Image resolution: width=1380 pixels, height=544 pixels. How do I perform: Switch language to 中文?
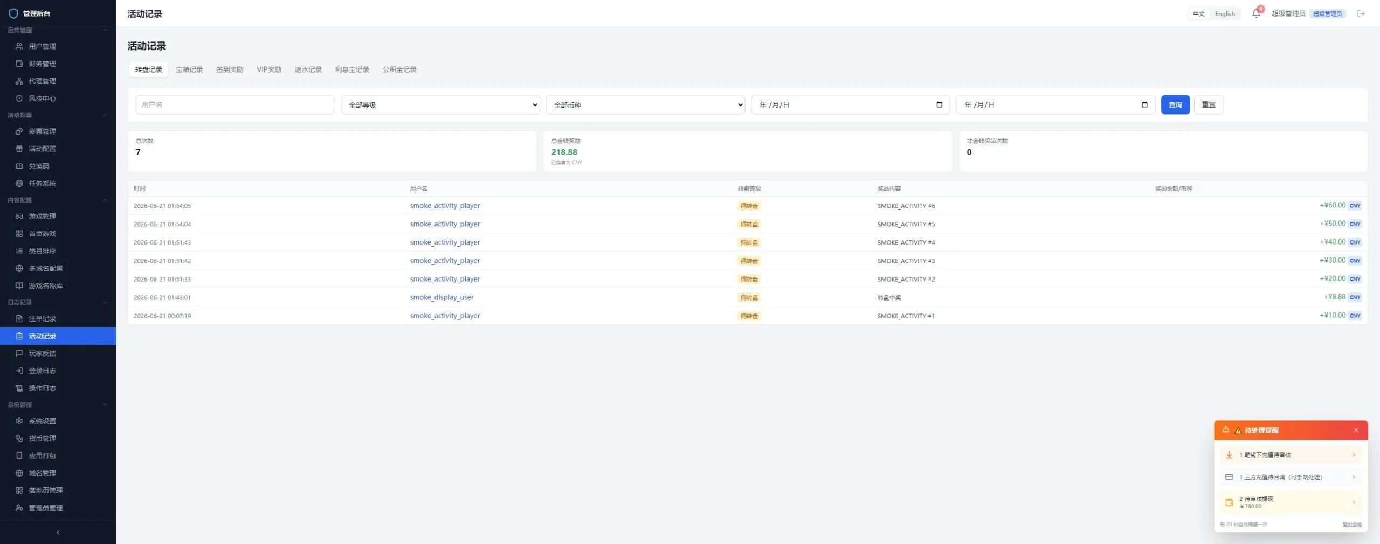(1198, 13)
